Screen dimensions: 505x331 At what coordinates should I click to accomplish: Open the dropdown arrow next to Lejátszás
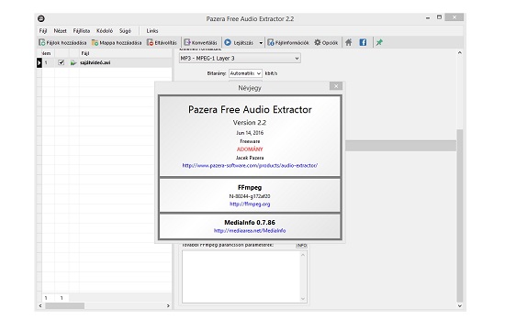pyautogui.click(x=261, y=43)
